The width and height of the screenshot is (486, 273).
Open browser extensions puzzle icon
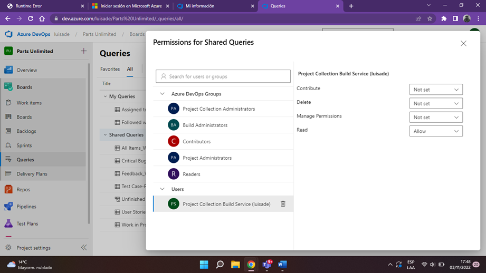444,18
